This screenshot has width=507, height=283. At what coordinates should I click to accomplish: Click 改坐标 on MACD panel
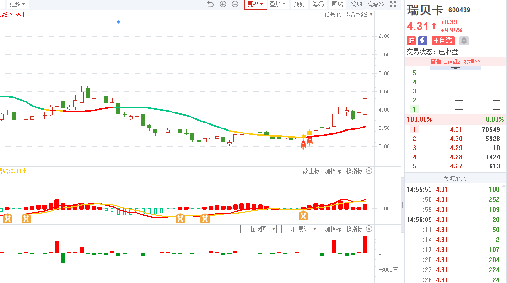(x=311, y=171)
